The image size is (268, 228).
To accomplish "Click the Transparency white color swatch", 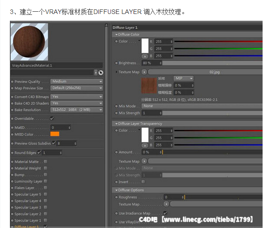I will coord(145,135).
